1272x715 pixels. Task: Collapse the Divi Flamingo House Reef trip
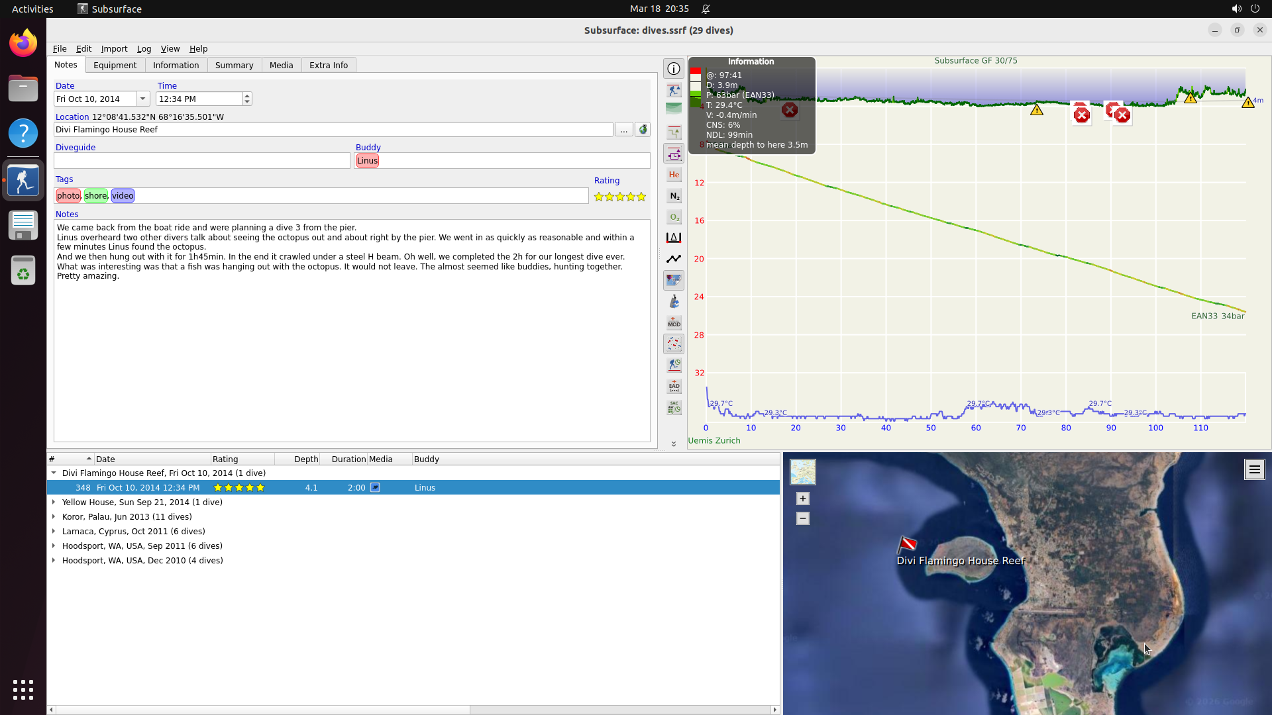point(54,473)
